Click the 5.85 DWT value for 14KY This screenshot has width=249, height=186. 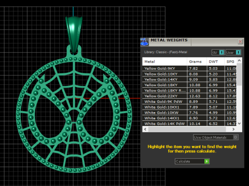[213, 80]
